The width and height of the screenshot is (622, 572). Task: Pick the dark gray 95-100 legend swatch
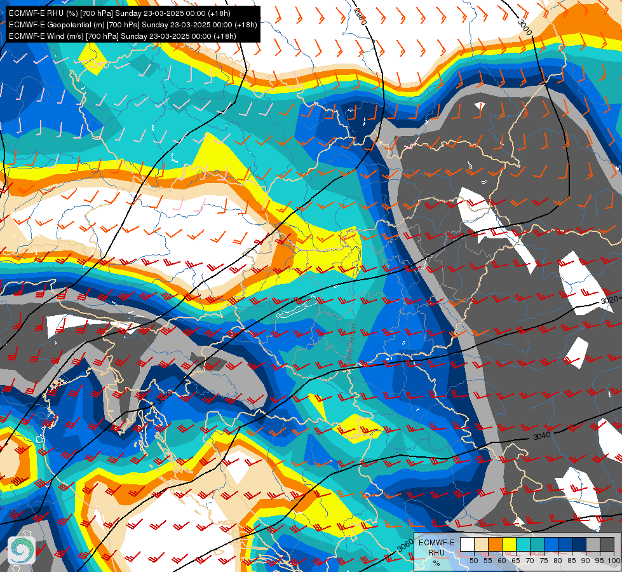[x=607, y=544]
